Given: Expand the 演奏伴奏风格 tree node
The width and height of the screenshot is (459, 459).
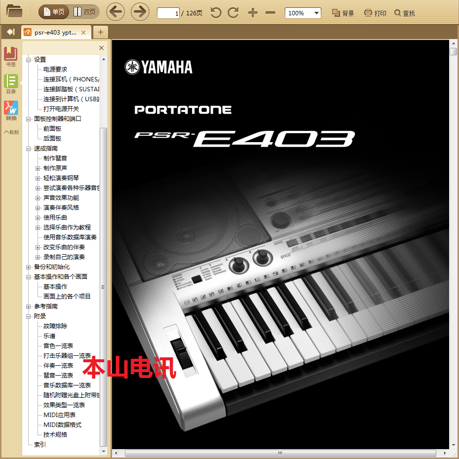Looking at the screenshot, I should tap(38, 208).
